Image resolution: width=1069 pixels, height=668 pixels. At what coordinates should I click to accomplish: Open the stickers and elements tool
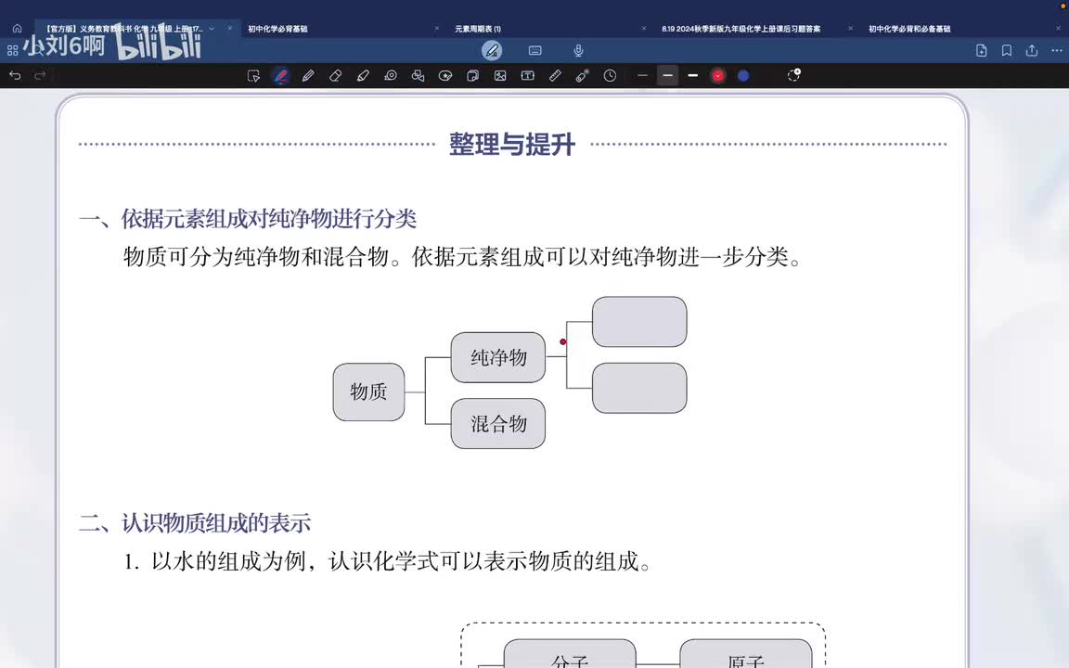(x=445, y=76)
